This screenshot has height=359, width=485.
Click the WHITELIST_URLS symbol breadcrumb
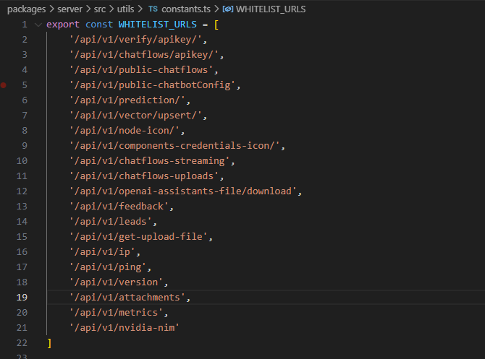tap(271, 9)
